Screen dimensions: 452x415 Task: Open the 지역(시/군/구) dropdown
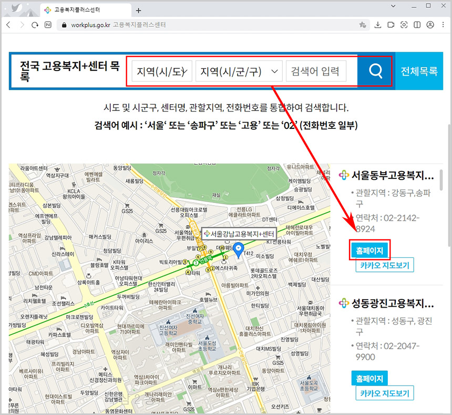coord(239,71)
